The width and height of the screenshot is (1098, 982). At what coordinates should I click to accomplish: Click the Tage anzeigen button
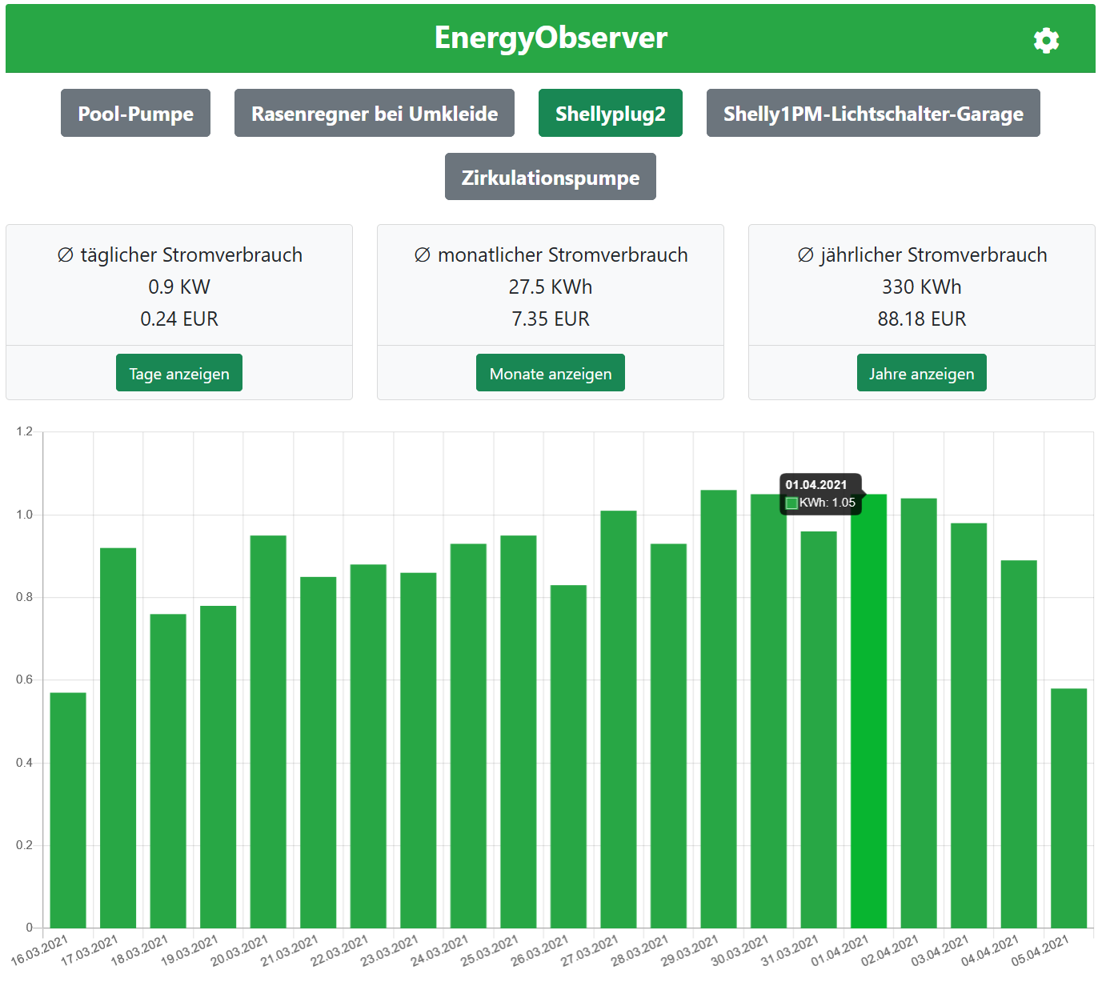coord(178,373)
